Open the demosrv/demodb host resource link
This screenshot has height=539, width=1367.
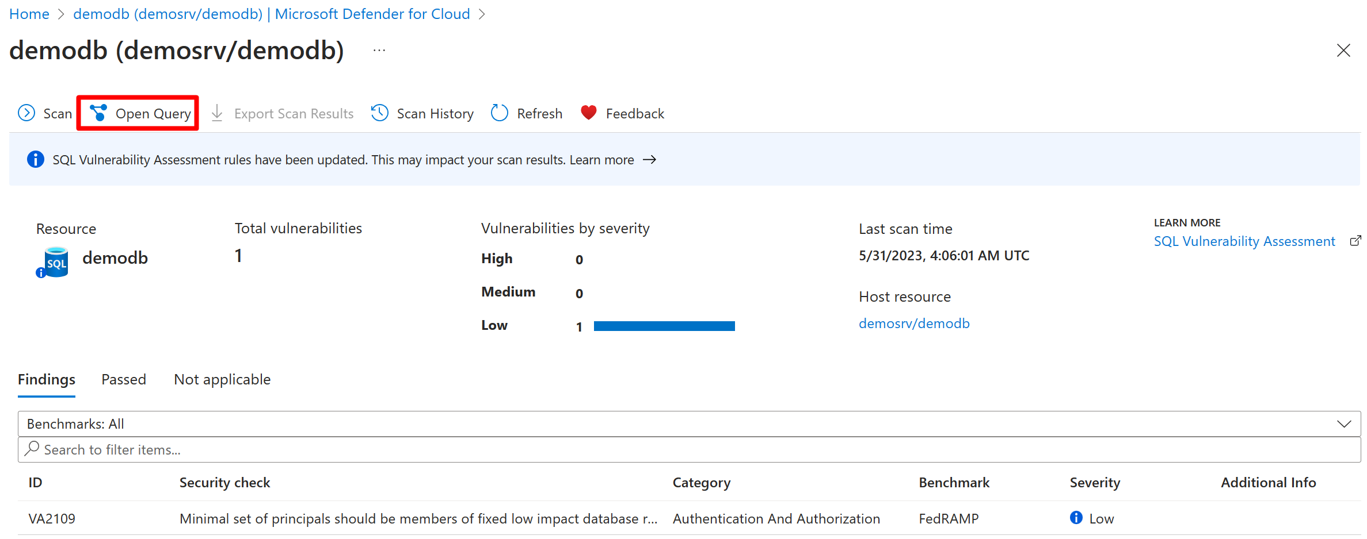click(914, 324)
